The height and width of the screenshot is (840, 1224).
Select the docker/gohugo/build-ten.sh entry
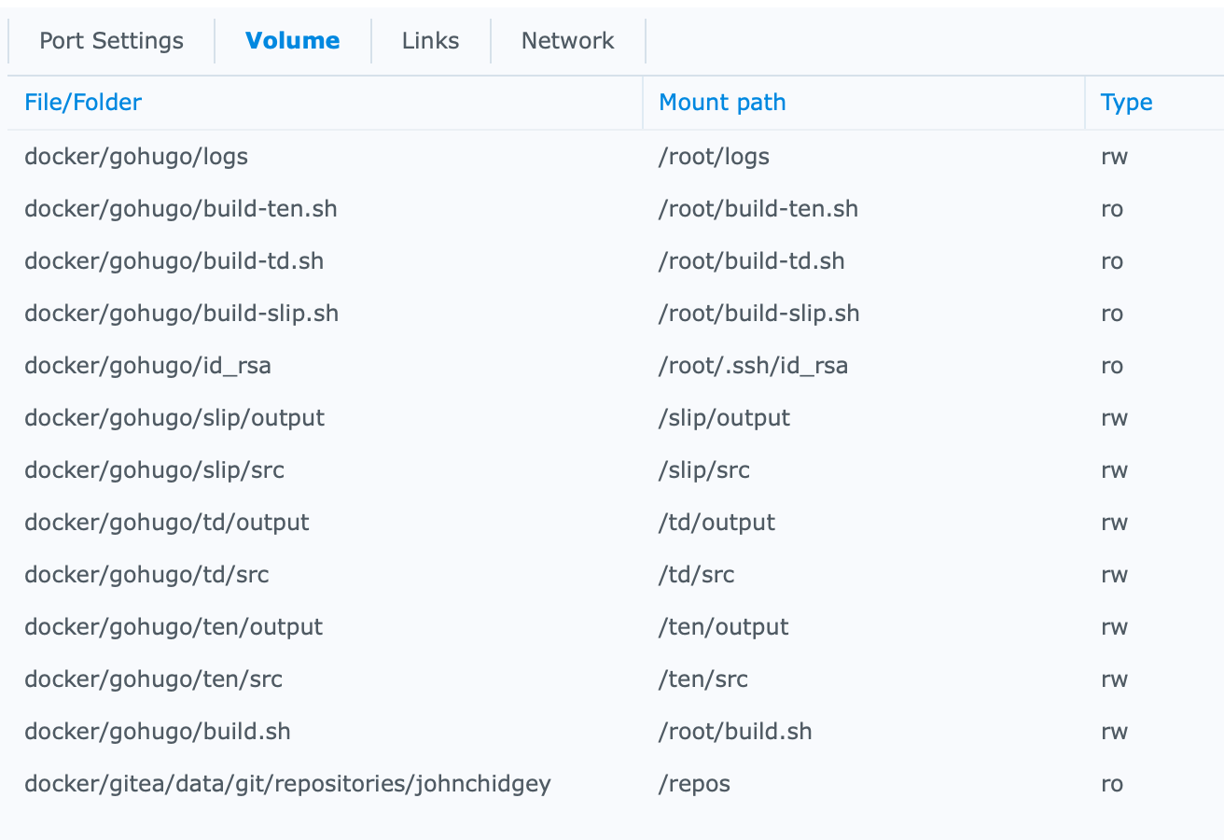[x=181, y=209]
